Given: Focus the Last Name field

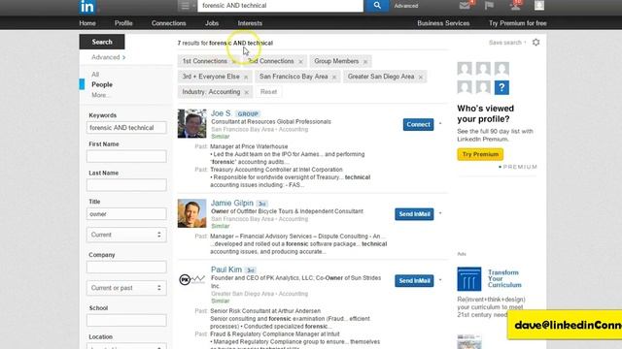Looking at the screenshot, I should [126, 185].
